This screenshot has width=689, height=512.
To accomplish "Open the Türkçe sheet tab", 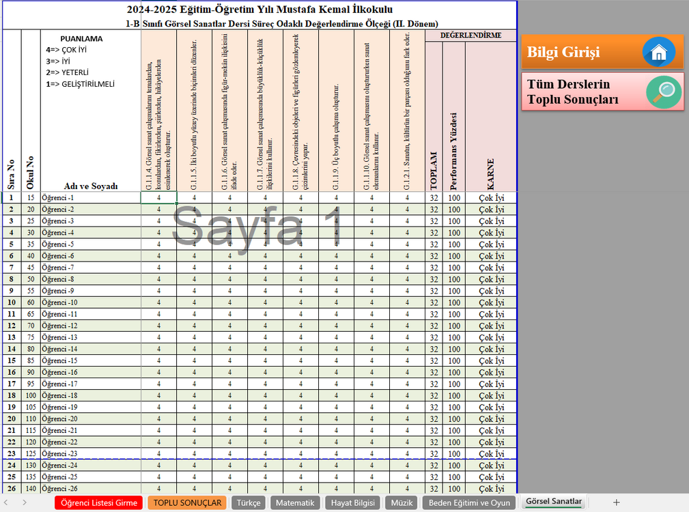I will (x=249, y=502).
